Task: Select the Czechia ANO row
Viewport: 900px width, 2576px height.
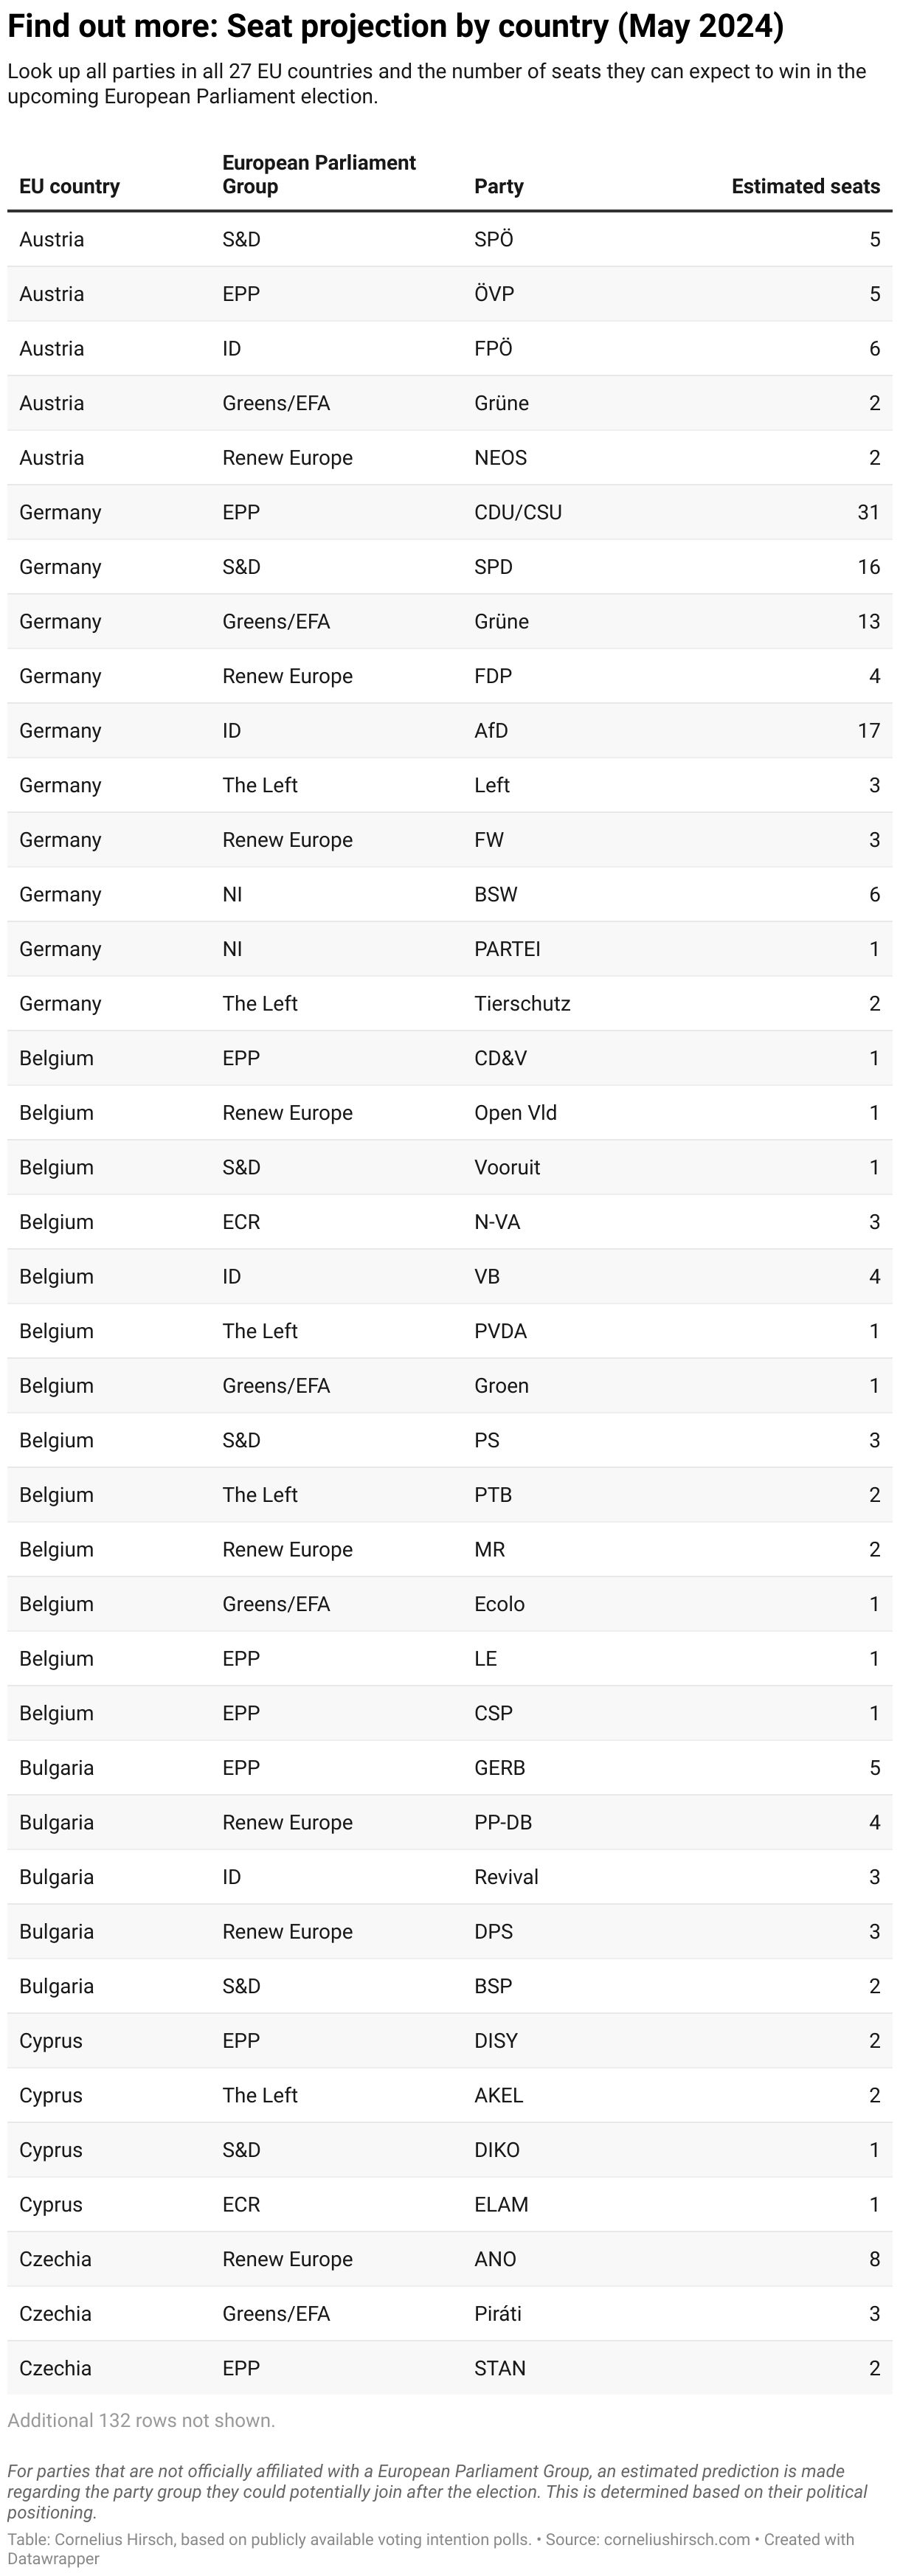Action: 450,2259
